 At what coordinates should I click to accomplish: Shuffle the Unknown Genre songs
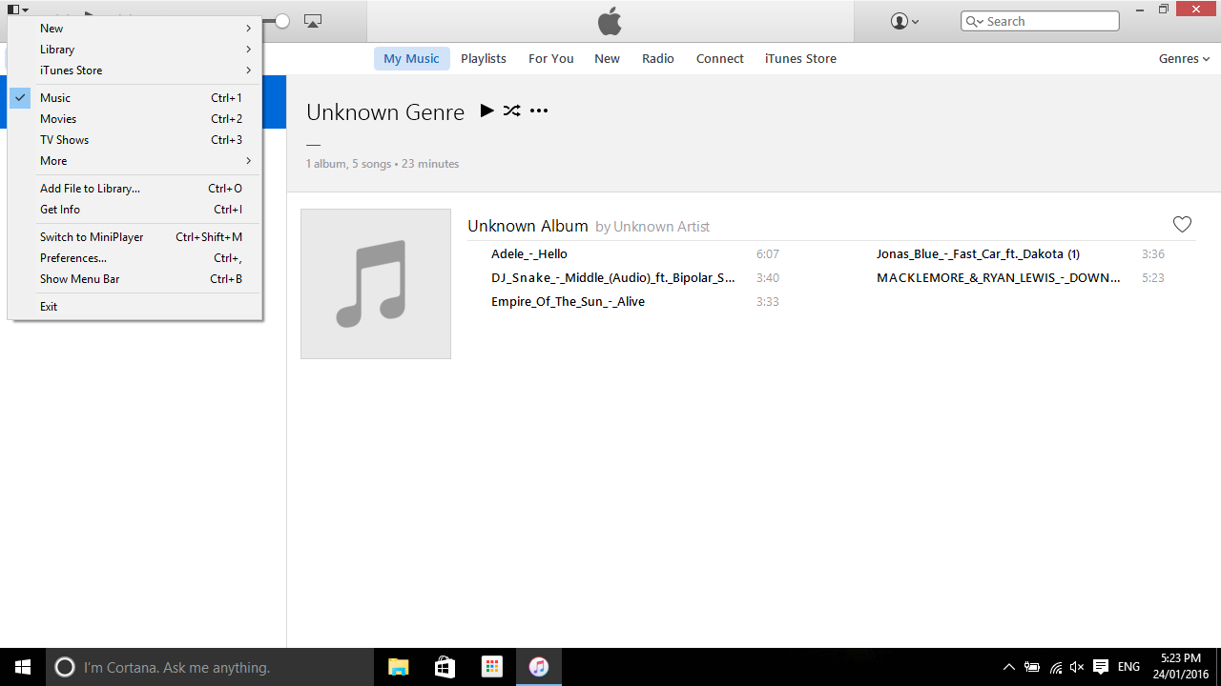click(x=512, y=111)
